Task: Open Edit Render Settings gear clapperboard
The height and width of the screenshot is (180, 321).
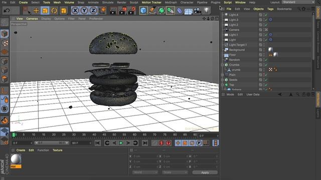Action: 131,10
